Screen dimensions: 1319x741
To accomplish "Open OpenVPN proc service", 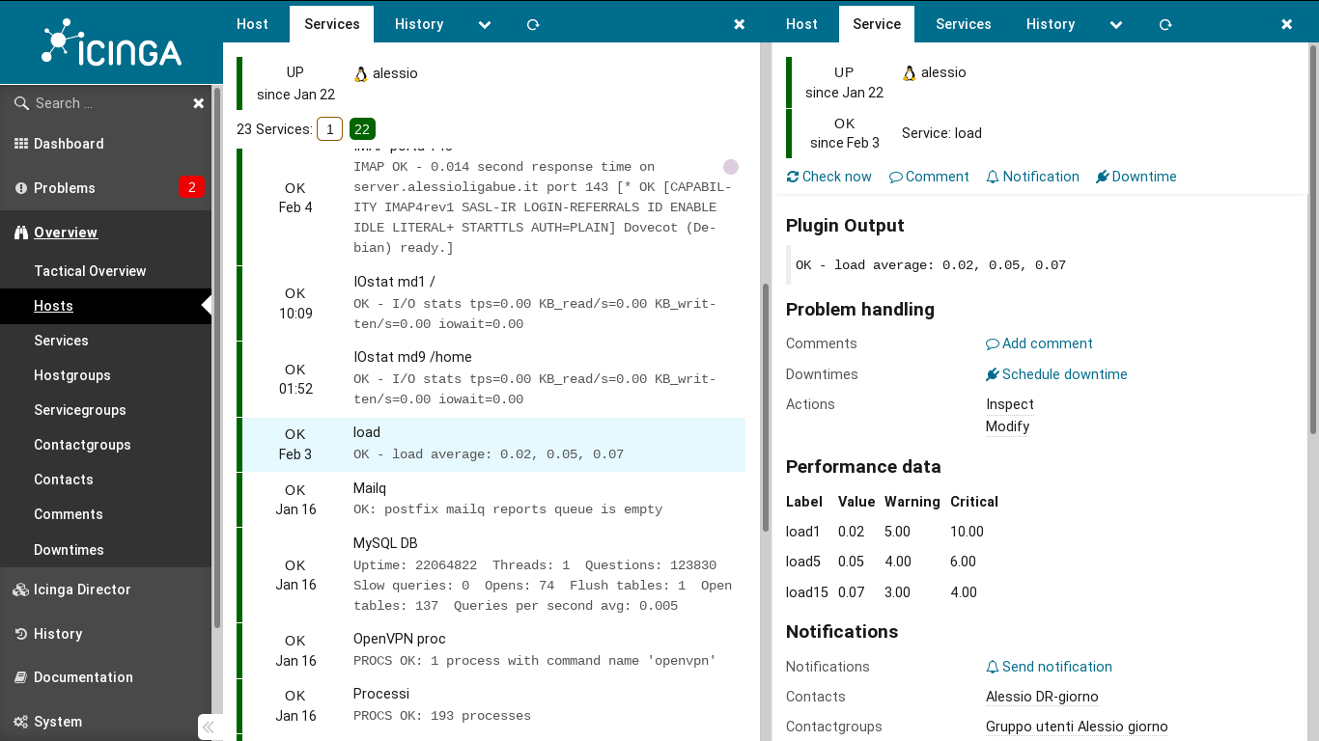I will 400,639.
